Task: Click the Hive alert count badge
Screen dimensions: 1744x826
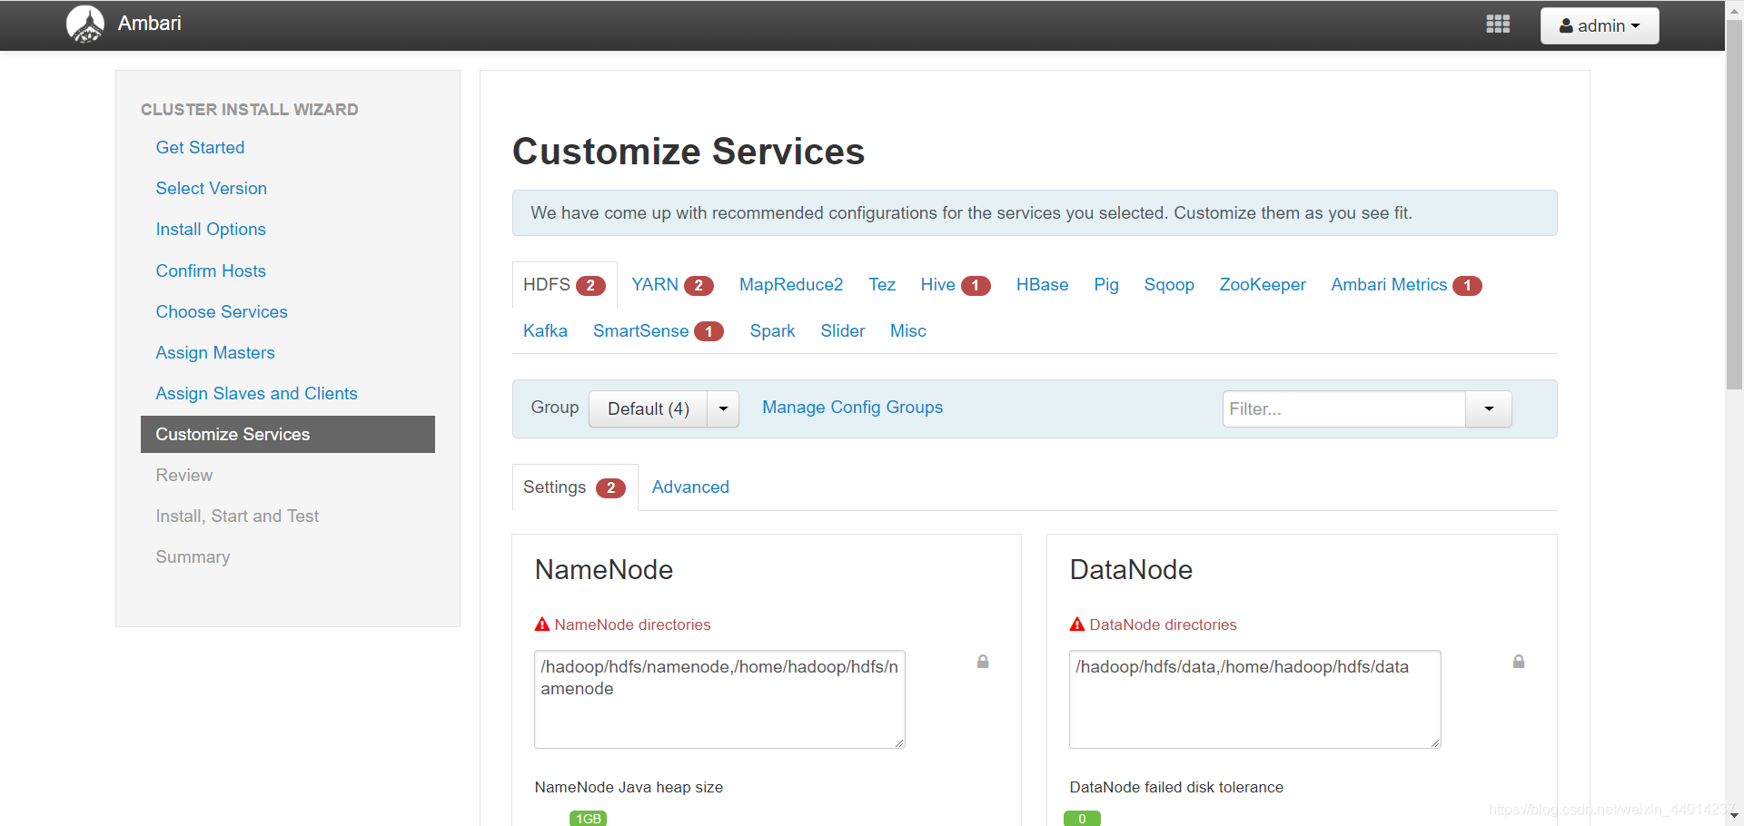Action: (976, 286)
